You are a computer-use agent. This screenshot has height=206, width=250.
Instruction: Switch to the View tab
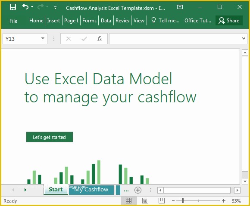tap(139, 21)
